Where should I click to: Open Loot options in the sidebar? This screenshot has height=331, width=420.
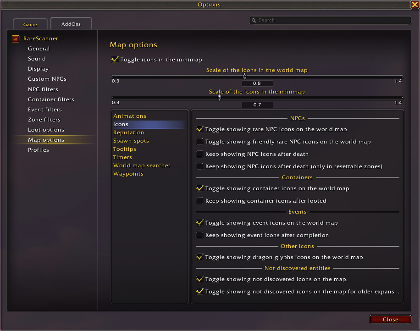[46, 130]
